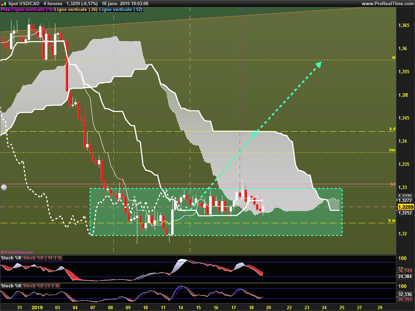Click the 1,32 price axis label
This screenshot has height=311, width=415.
[x=403, y=234]
